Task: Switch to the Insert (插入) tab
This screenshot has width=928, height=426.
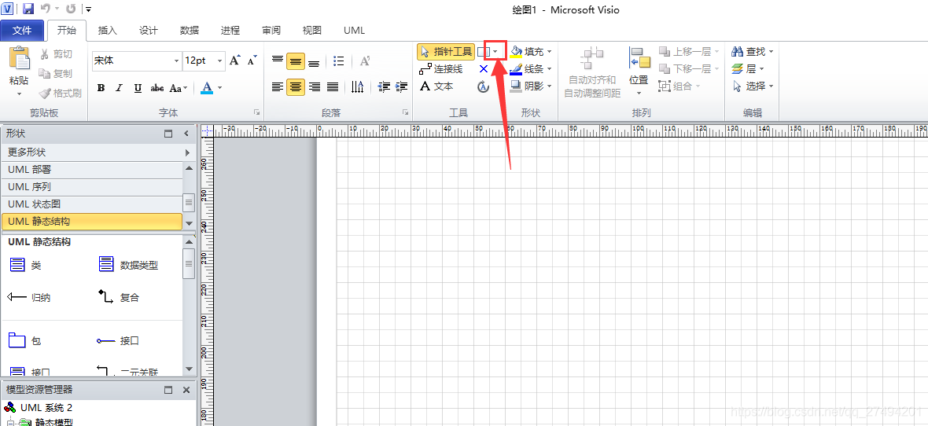Action: tap(107, 30)
